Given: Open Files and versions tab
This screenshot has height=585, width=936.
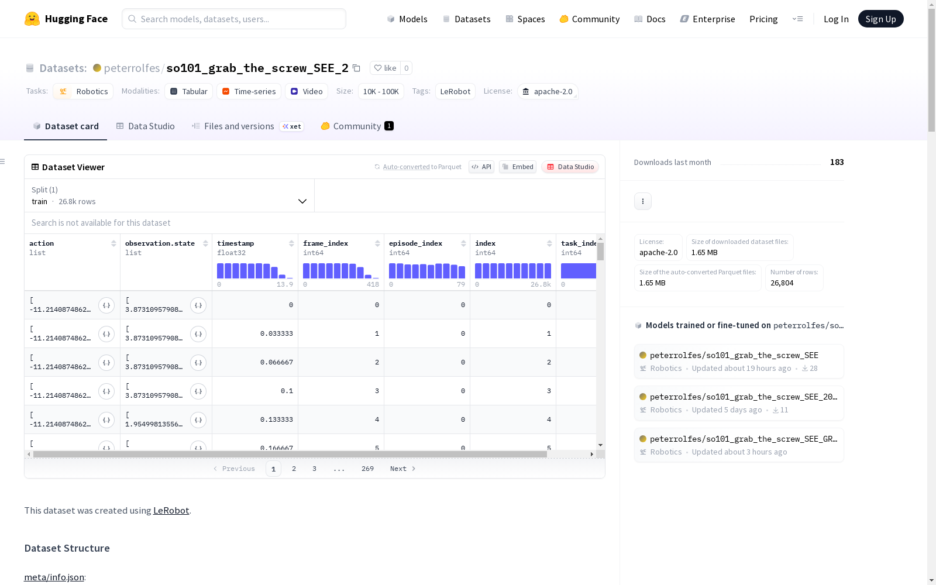Looking at the screenshot, I should tap(247, 126).
